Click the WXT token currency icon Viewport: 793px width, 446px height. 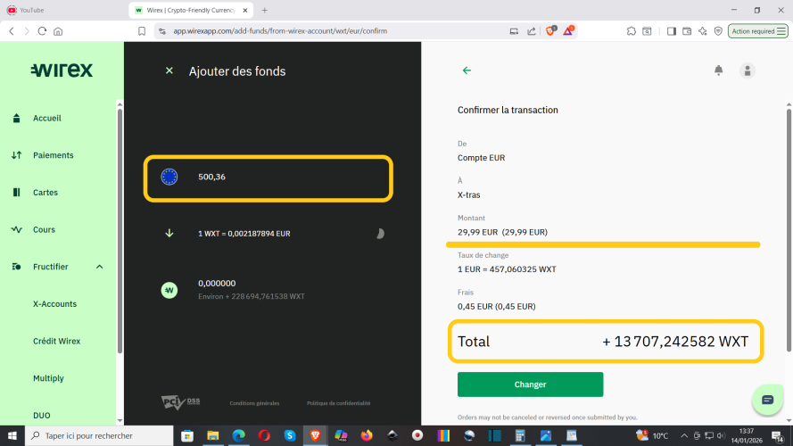click(x=169, y=290)
